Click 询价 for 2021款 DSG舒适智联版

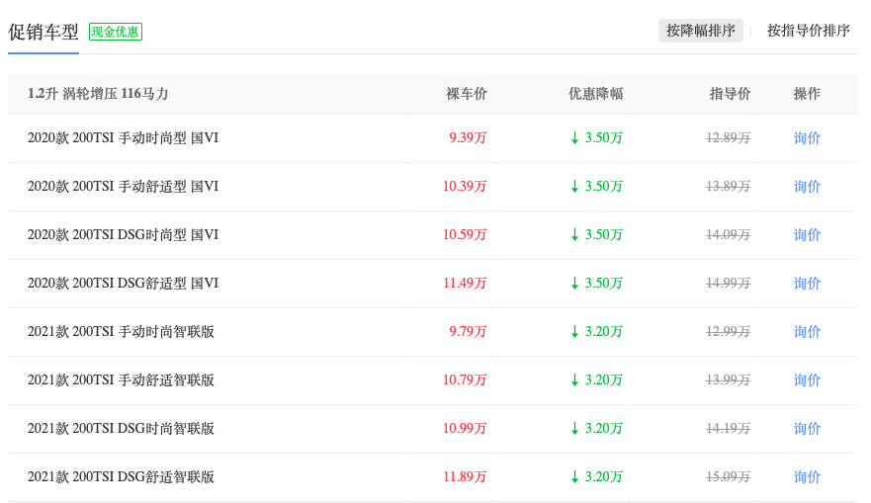pyautogui.click(x=807, y=477)
